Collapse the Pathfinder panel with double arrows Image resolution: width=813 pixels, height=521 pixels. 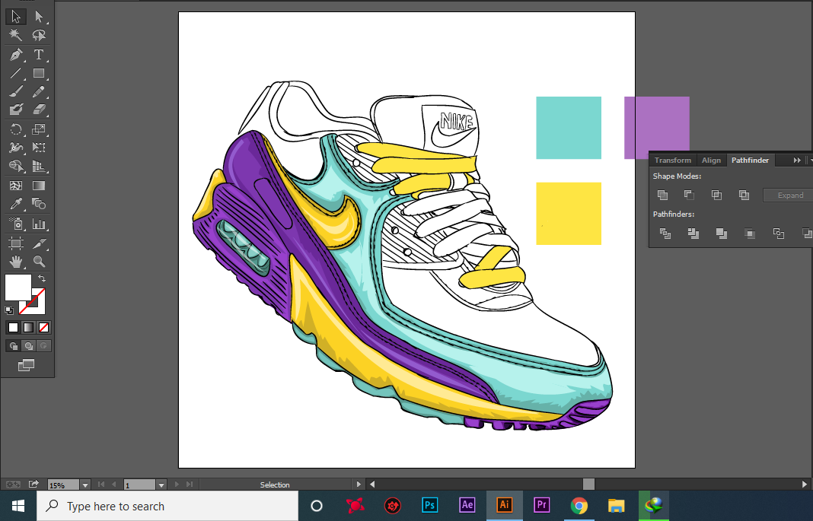[x=797, y=160]
